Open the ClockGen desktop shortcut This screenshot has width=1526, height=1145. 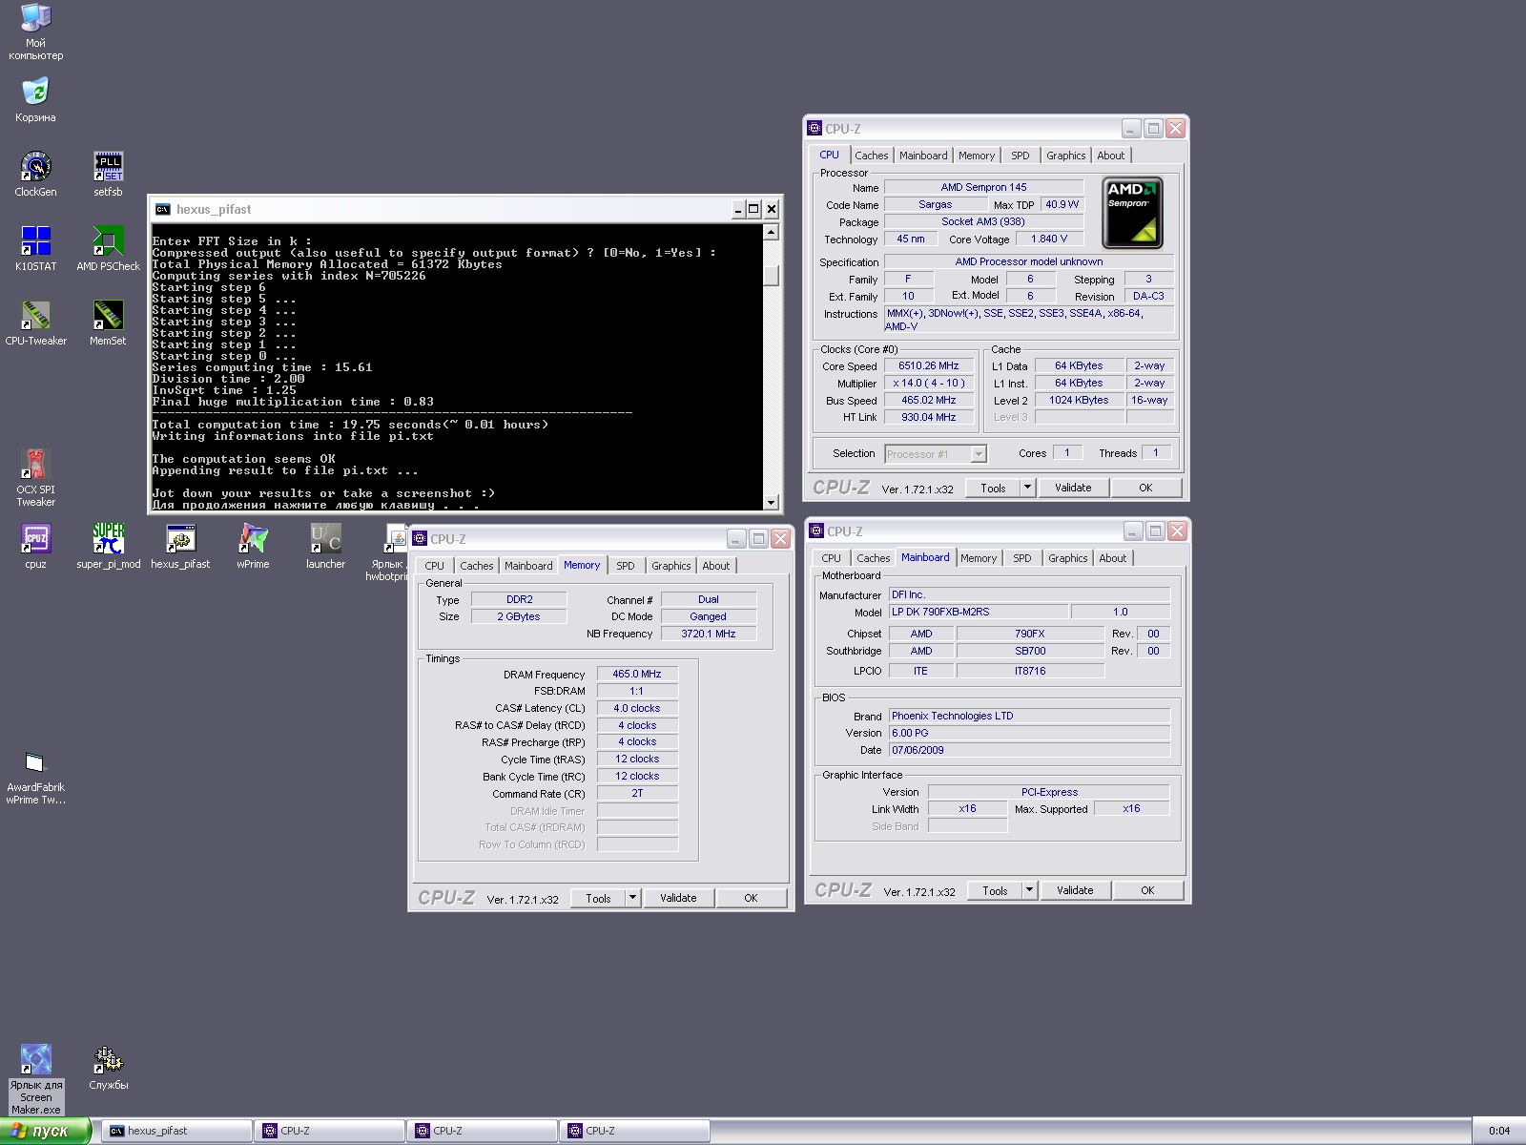35,167
